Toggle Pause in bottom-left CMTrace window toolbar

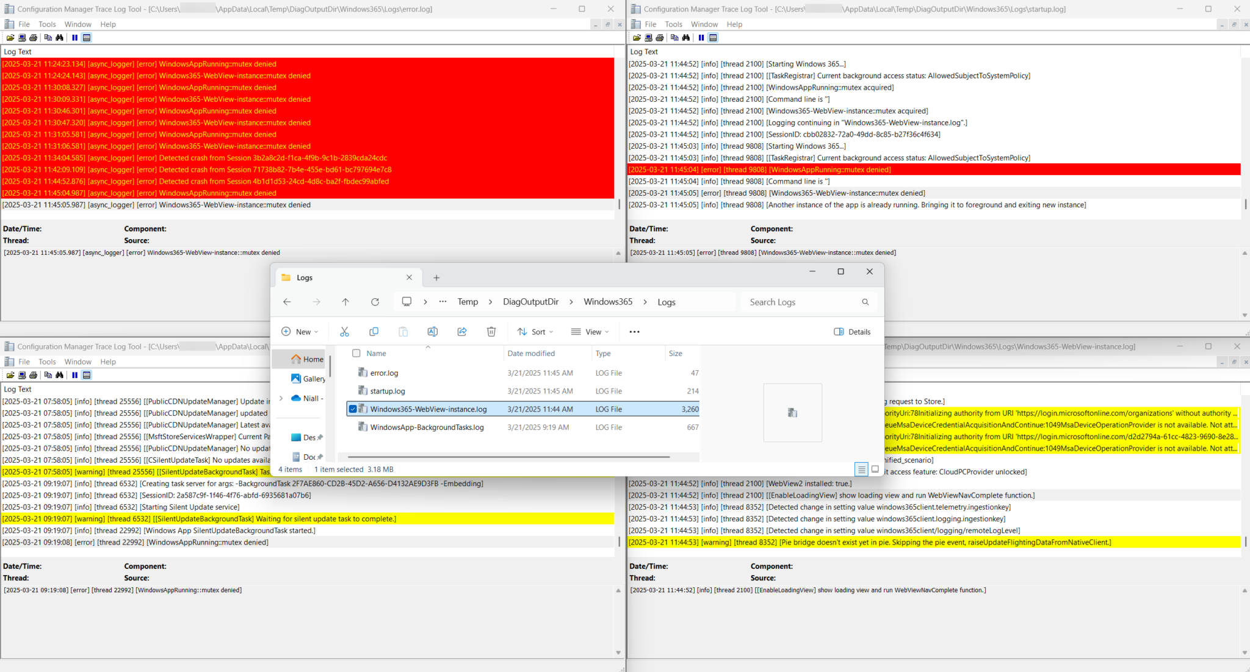tap(74, 375)
